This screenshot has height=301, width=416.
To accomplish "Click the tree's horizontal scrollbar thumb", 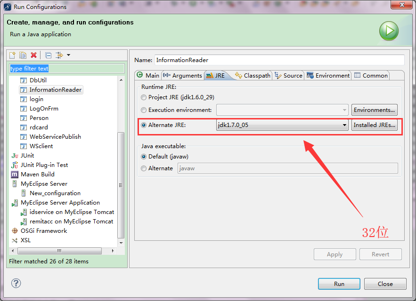I will [59, 251].
